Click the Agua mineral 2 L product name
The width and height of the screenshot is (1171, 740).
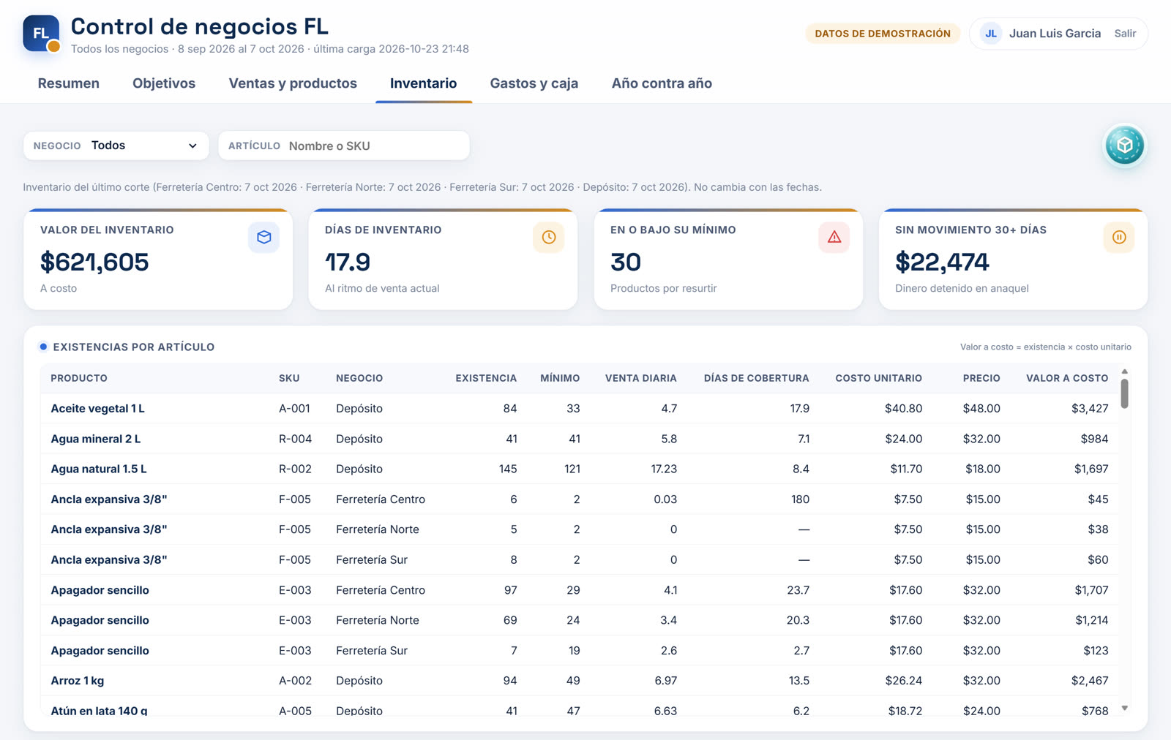pos(96,439)
